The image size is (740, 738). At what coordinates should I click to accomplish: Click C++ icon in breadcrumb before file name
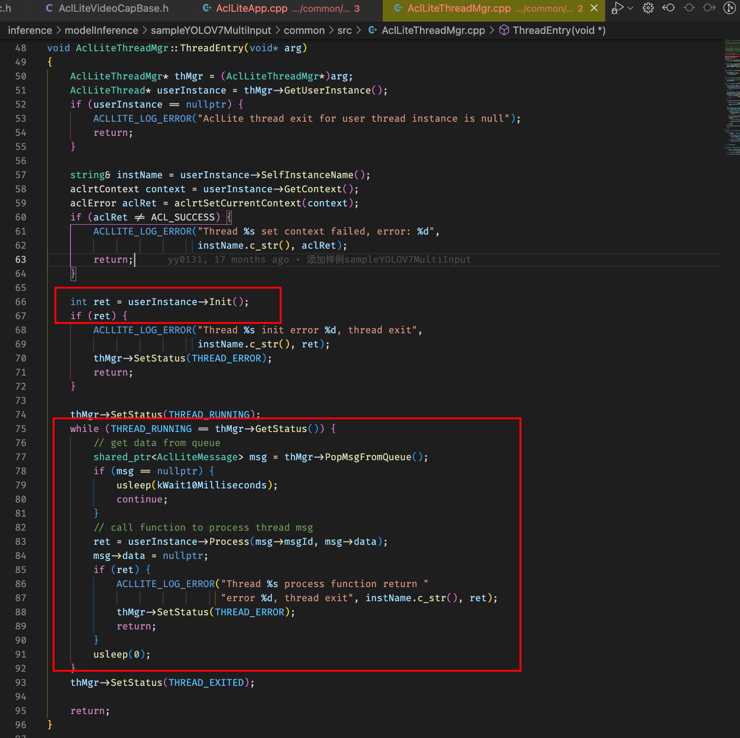click(x=373, y=31)
